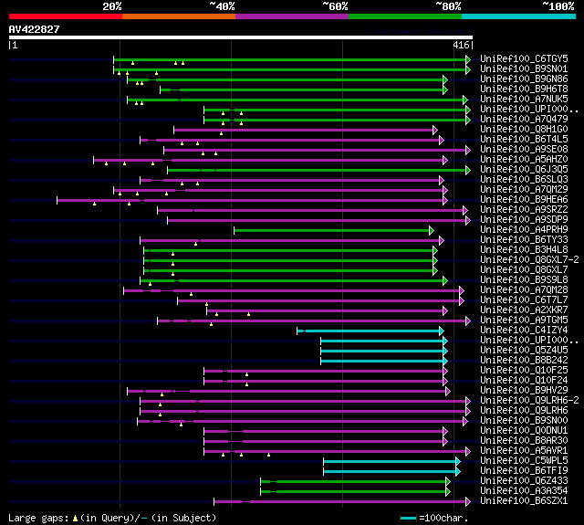Click the cyan alignment bar for UniRef100_B6TFI9
The image size is (584, 525).
click(391, 472)
